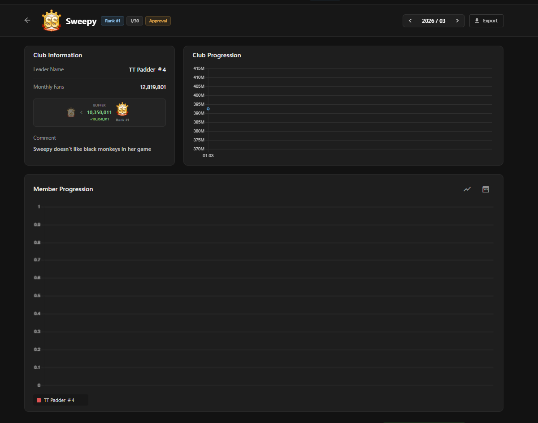Go to the next month chevron
The width and height of the screenshot is (538, 423).
click(x=457, y=21)
